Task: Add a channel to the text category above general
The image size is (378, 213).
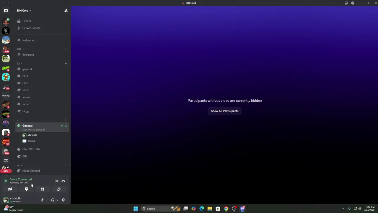Action: pyautogui.click(x=66, y=63)
